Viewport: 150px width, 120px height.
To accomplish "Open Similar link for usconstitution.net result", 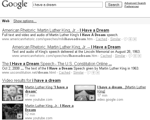I will (78, 73).
